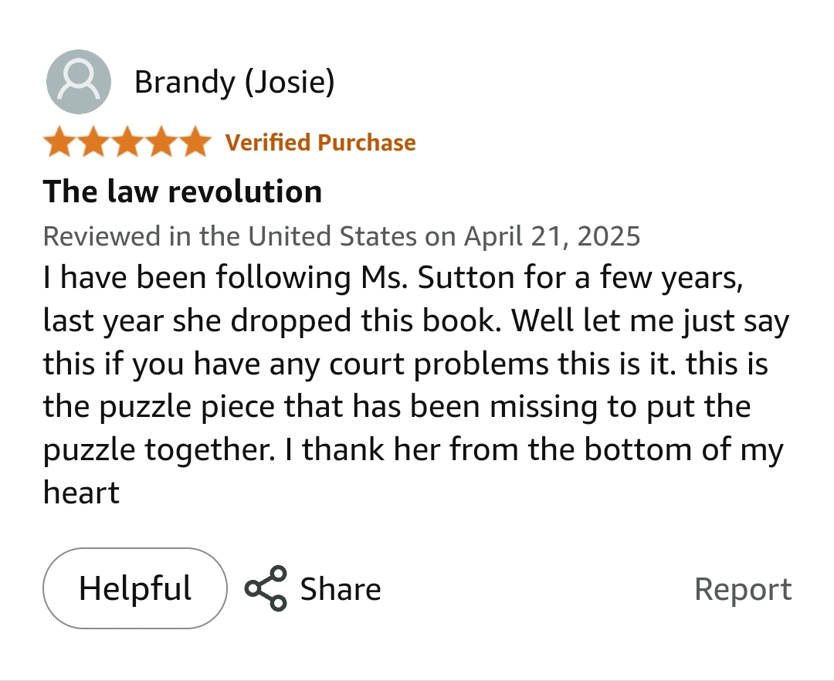Click the April 21, 2025 date text
Viewport: 834px width, 681px height.
[x=552, y=236]
